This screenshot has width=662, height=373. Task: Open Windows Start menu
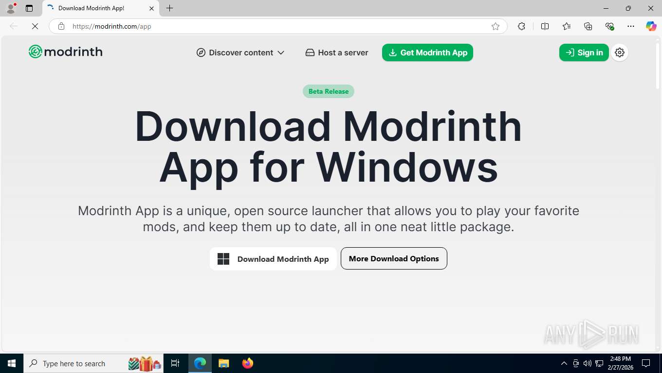coord(12,363)
